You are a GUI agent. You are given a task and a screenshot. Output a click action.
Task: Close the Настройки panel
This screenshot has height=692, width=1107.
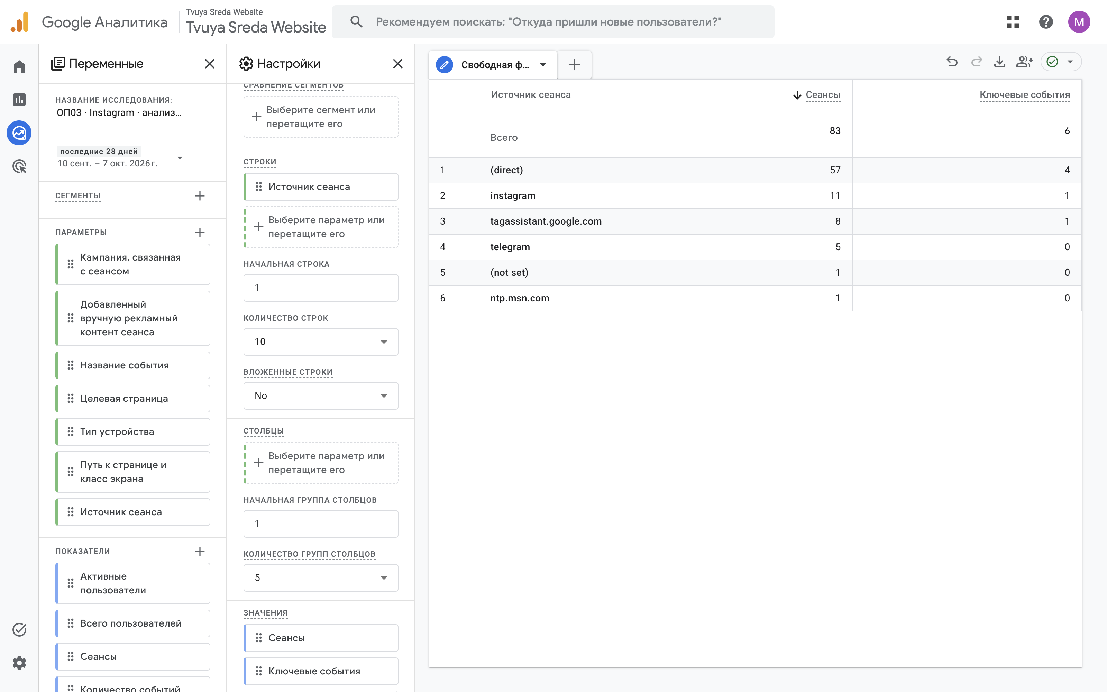[398, 64]
